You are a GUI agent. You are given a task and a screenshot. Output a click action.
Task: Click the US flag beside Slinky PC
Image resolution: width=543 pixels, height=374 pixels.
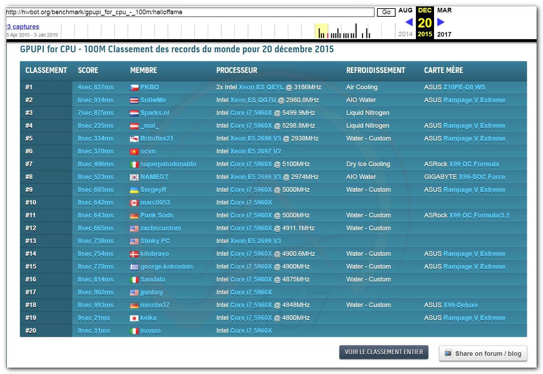pyautogui.click(x=134, y=241)
